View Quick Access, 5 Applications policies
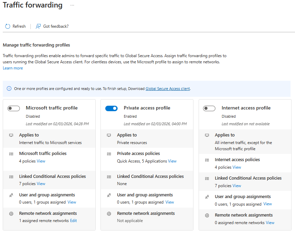 click(172, 161)
